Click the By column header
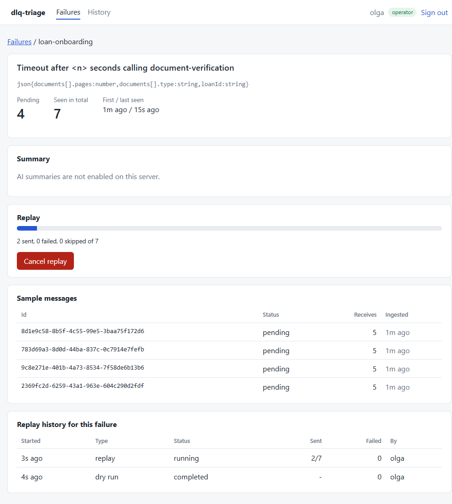The width and height of the screenshot is (452, 504). pos(394,441)
